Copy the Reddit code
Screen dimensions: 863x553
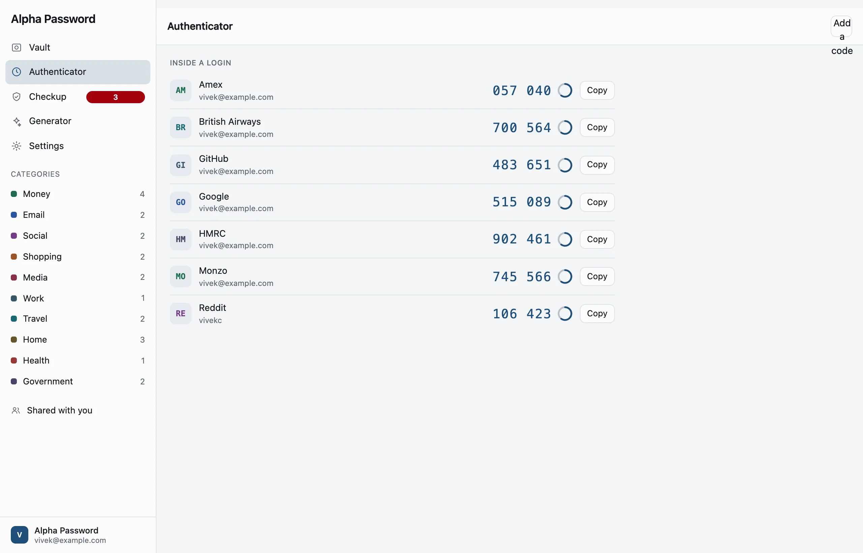597,314
